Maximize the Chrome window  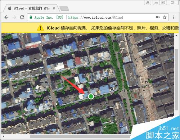[163, 3]
